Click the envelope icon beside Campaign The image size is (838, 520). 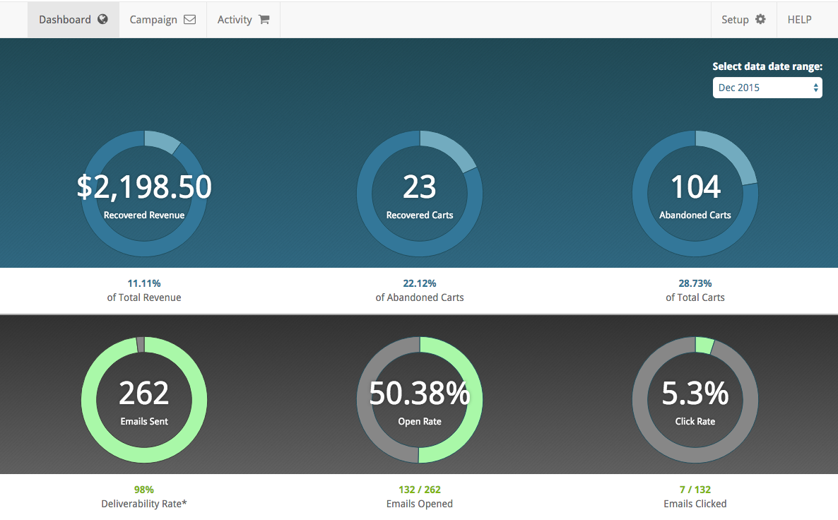(190, 19)
